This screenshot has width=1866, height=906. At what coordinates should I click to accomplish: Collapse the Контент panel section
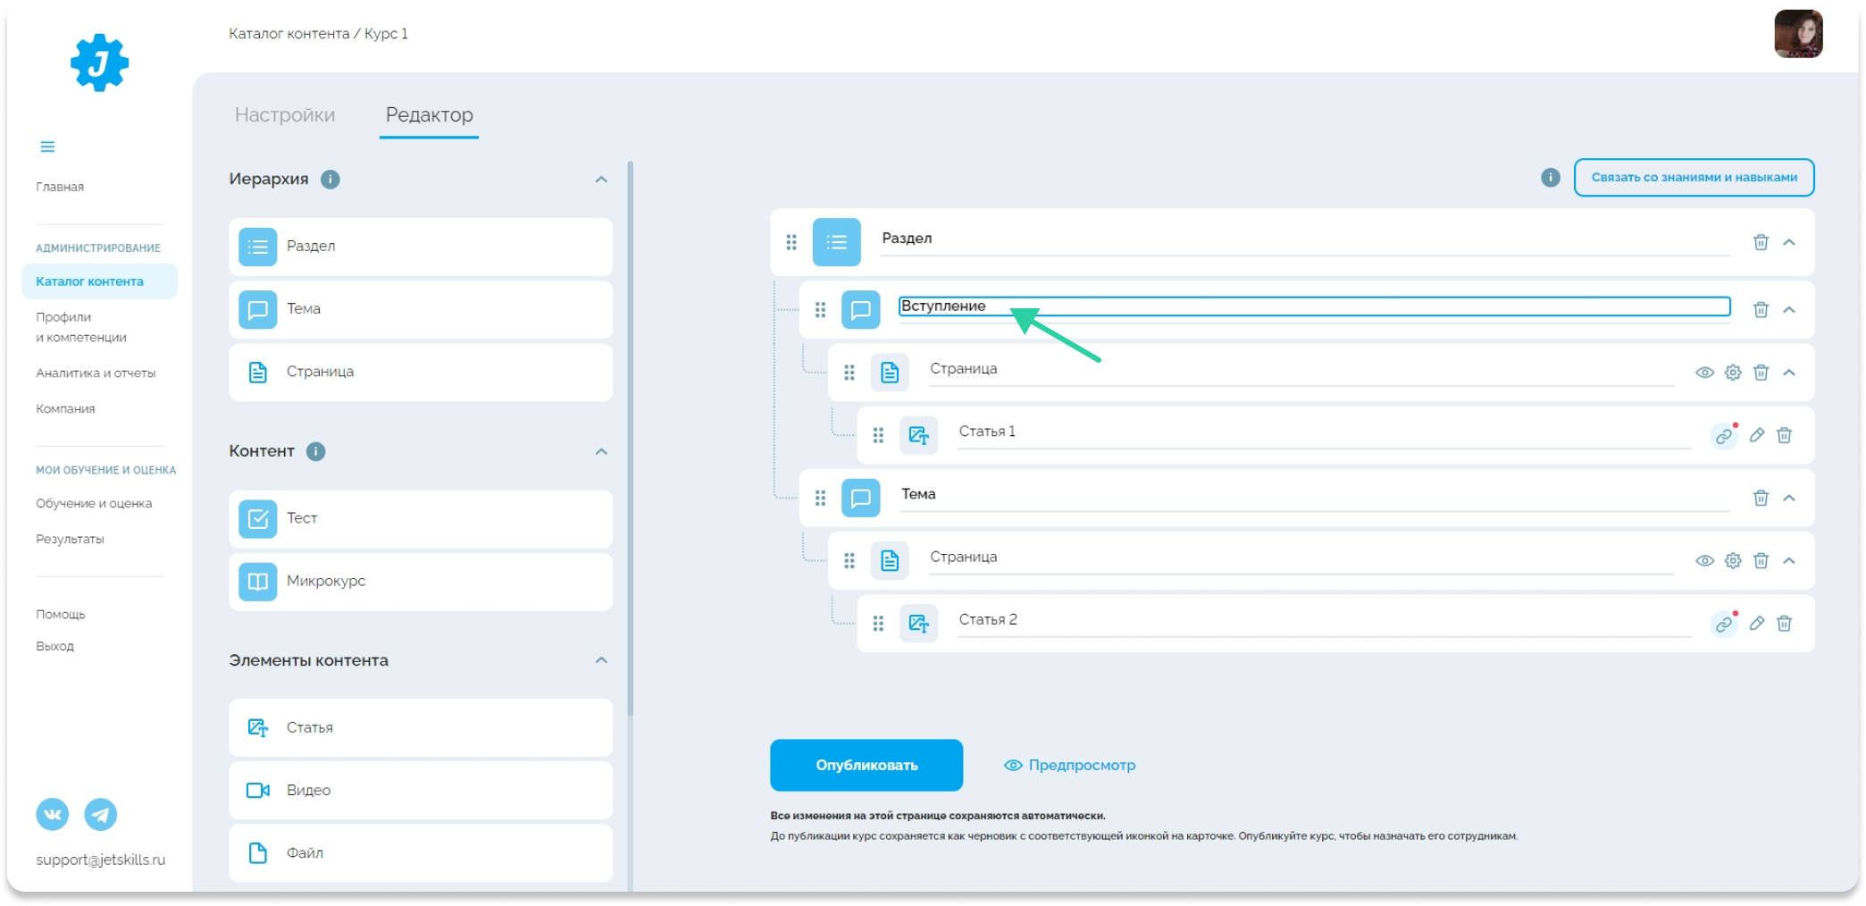coord(601,451)
